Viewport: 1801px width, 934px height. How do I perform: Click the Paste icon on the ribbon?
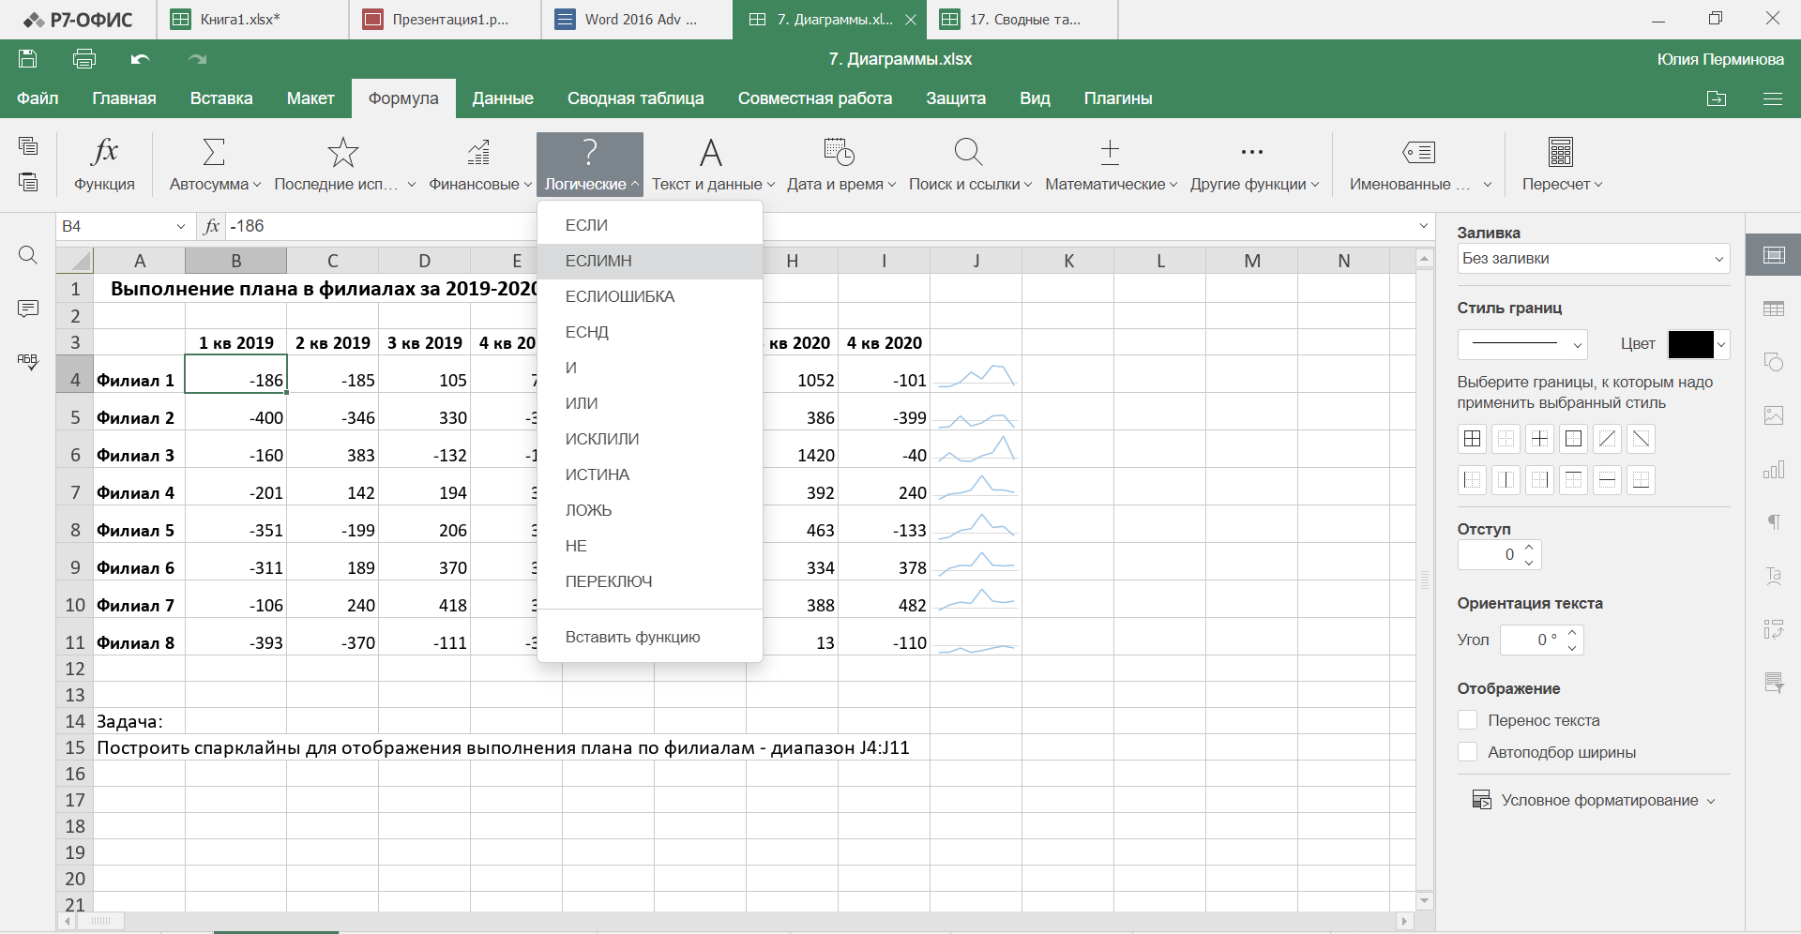click(x=28, y=182)
